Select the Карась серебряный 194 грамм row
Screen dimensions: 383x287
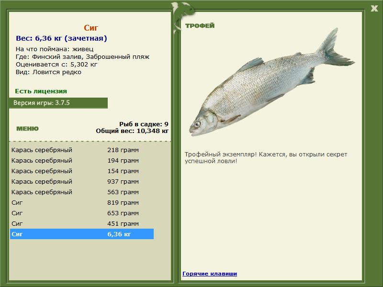coord(82,160)
